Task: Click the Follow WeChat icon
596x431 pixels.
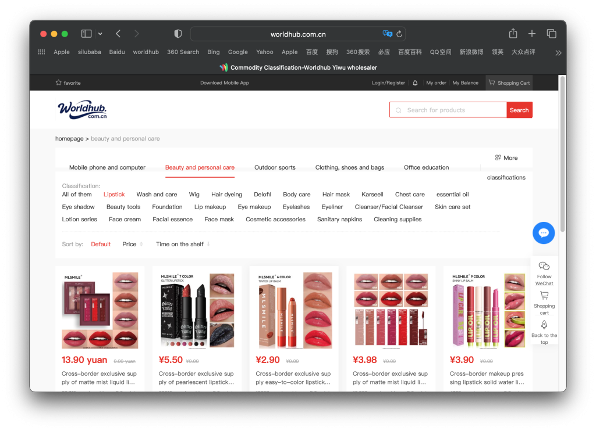Action: point(544,267)
